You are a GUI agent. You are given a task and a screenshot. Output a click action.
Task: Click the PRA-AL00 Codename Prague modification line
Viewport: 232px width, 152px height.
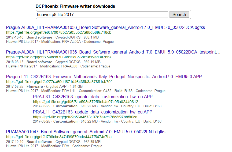pos(58,66)
